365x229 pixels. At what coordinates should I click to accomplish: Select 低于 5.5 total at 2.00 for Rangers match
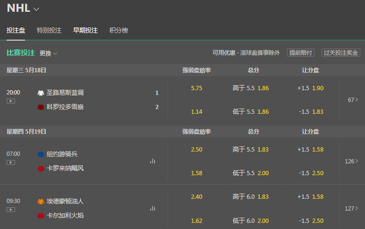coord(251,173)
